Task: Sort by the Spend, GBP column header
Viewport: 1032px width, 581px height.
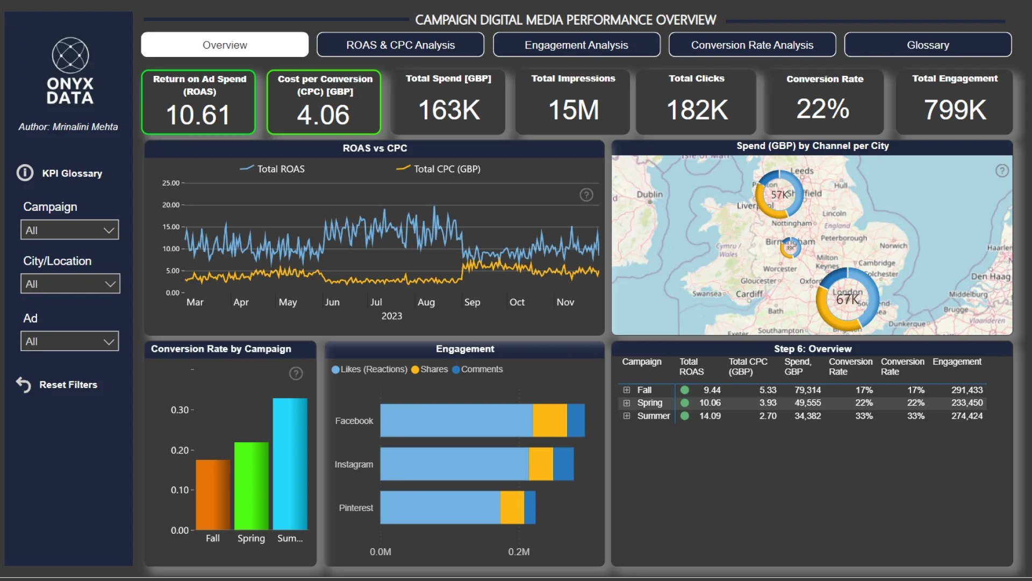Action: (x=798, y=367)
